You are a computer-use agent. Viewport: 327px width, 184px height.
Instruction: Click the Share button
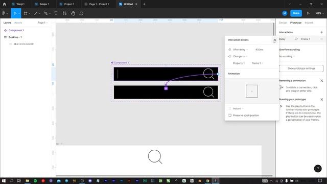(296, 13)
